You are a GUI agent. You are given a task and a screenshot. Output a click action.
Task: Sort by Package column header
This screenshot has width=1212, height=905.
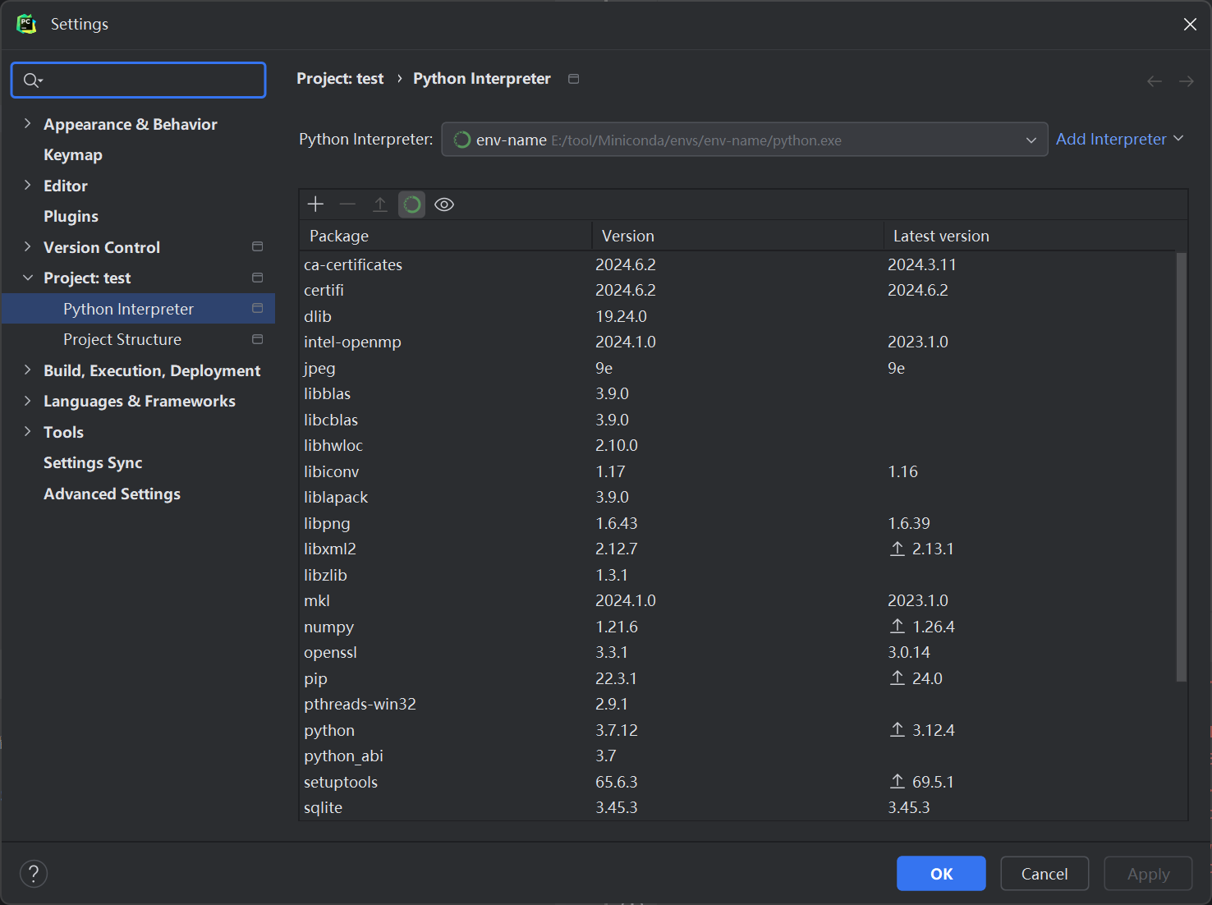point(445,236)
